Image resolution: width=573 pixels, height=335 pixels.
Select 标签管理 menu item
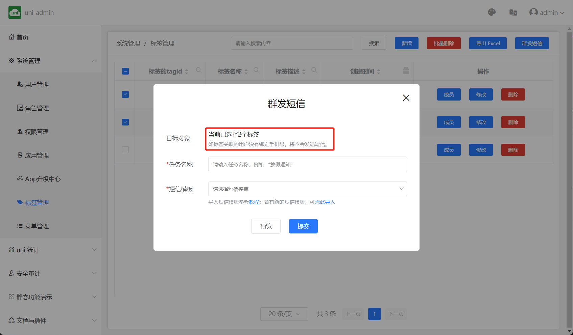51,202
